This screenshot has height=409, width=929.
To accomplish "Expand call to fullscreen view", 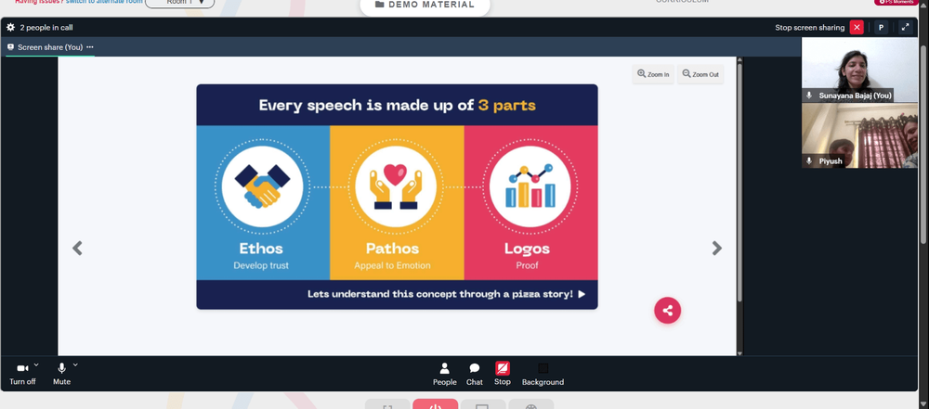I will click(905, 27).
